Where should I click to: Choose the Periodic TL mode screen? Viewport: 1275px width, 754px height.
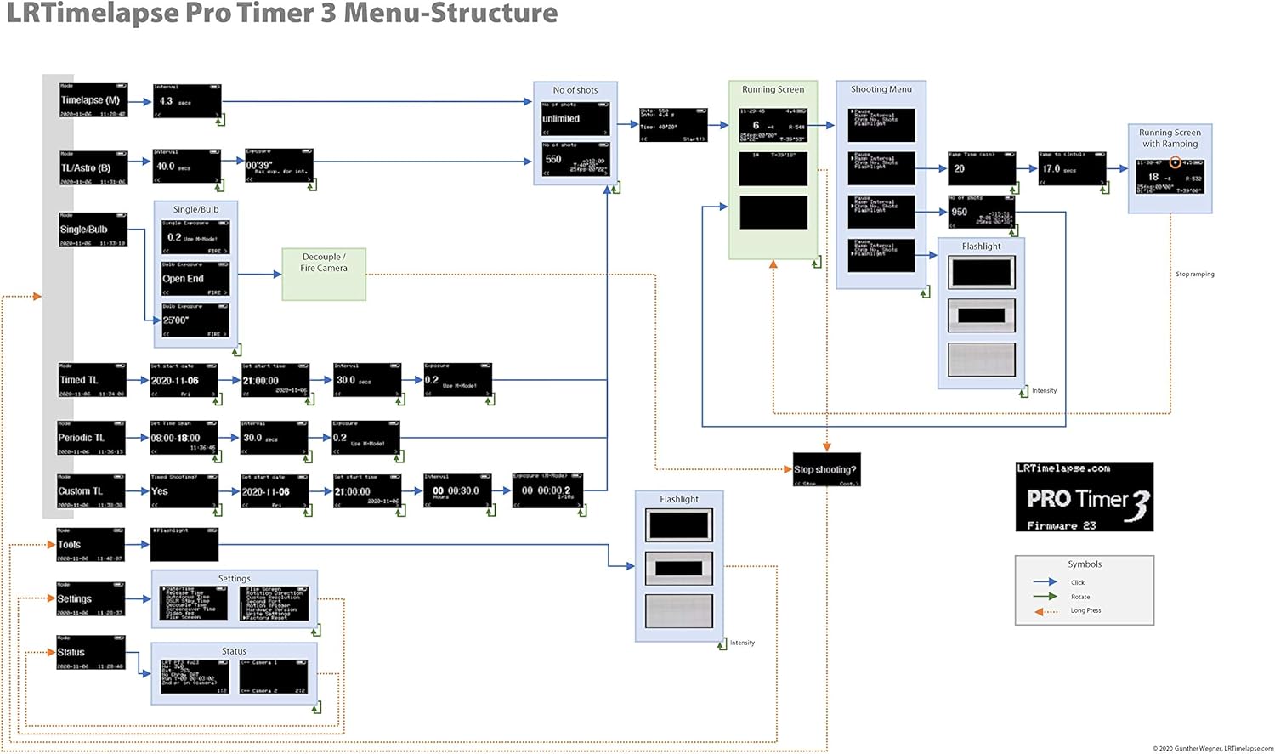91,438
